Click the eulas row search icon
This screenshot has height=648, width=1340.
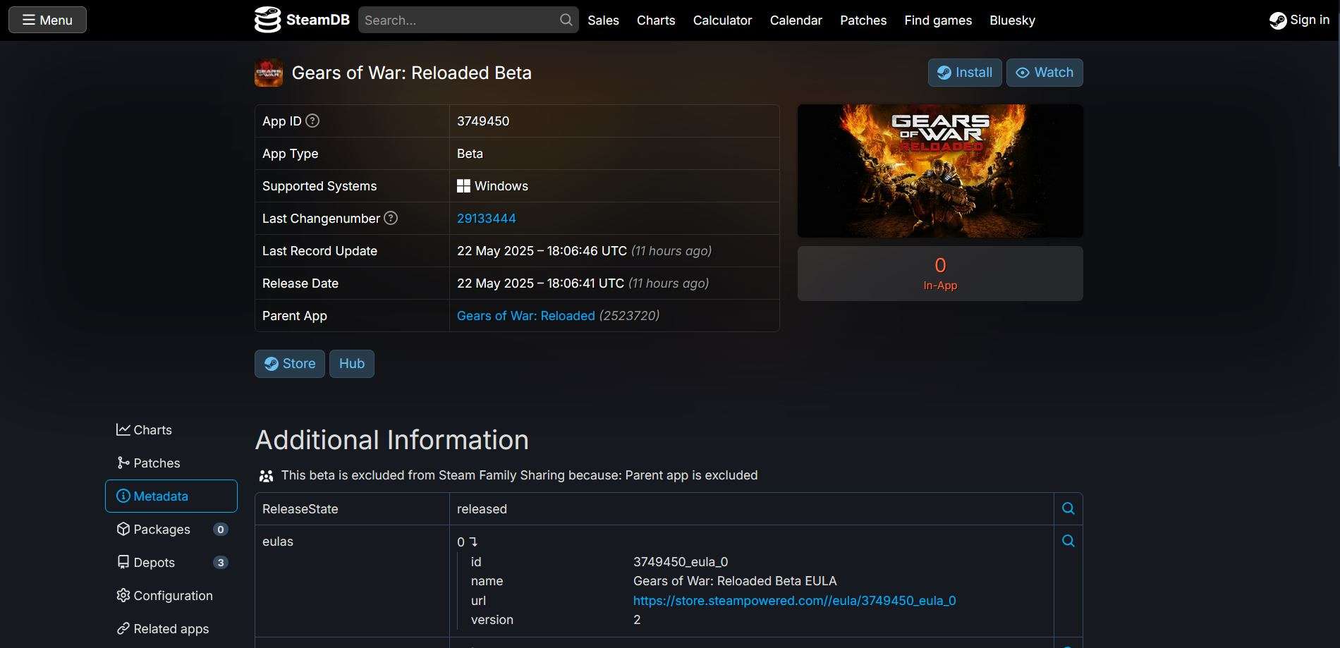point(1068,541)
